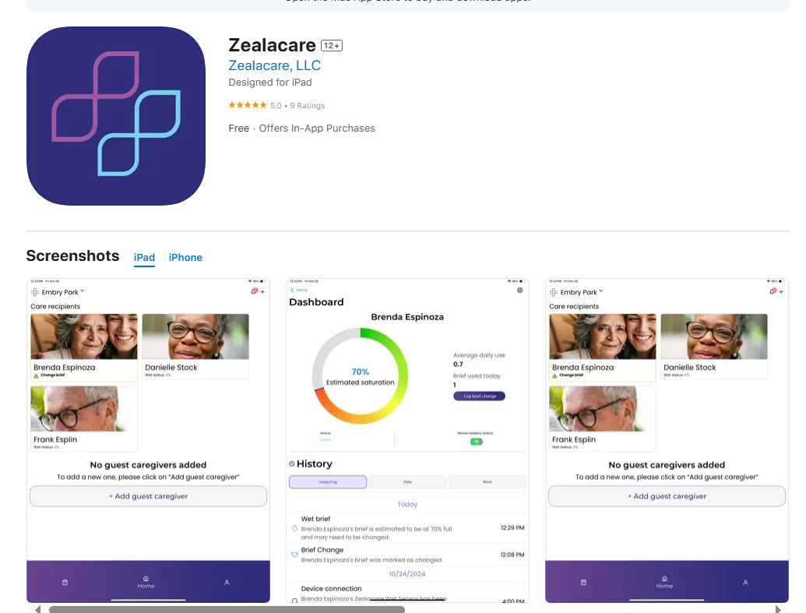Image resolution: width=806 pixels, height=613 pixels.
Task: Click estimated saturation 70% gauge
Action: tap(360, 376)
